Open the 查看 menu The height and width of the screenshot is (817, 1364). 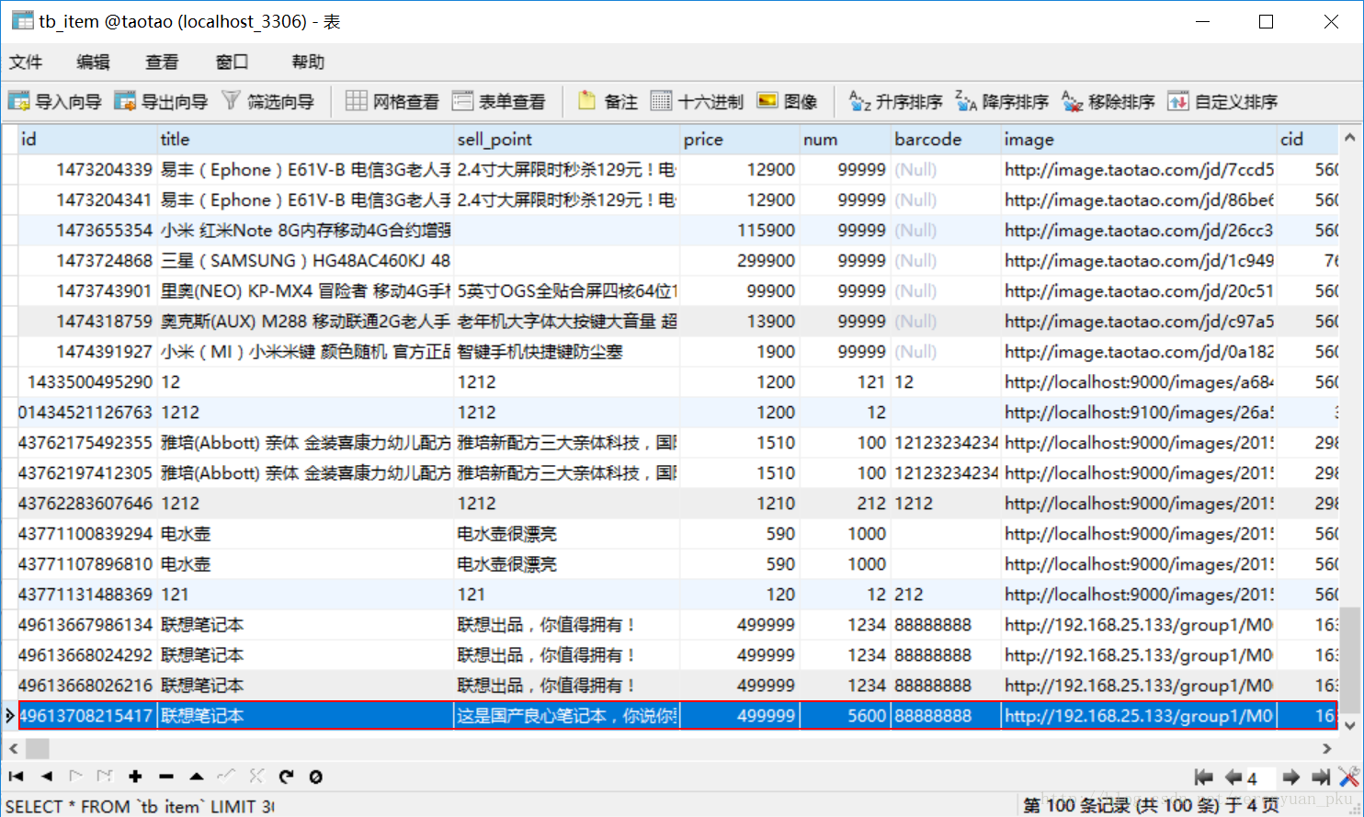click(x=162, y=62)
